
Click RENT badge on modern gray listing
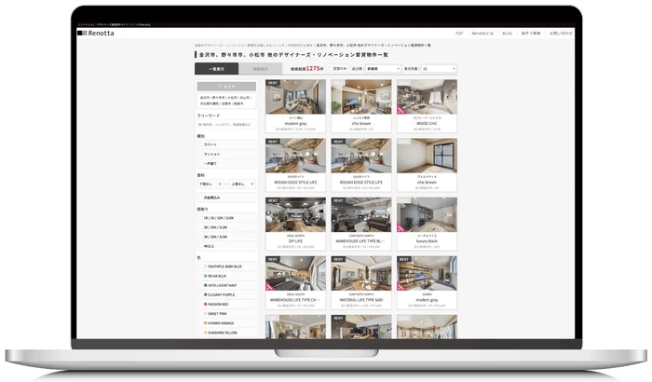[x=273, y=82]
